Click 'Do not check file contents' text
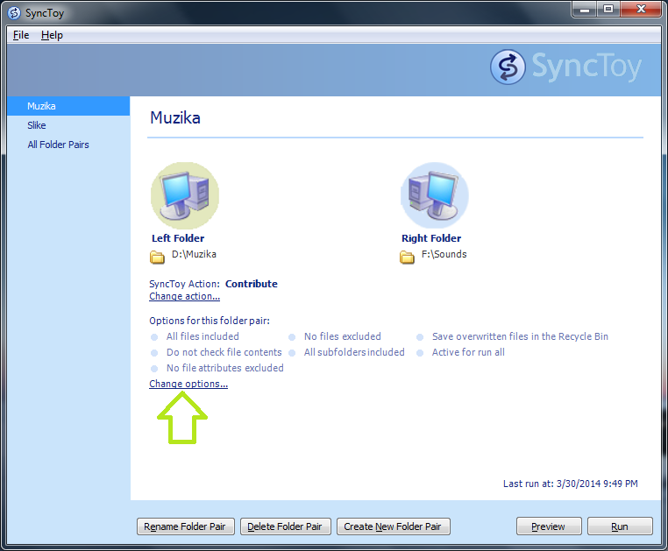The width and height of the screenshot is (668, 551). 224,352
